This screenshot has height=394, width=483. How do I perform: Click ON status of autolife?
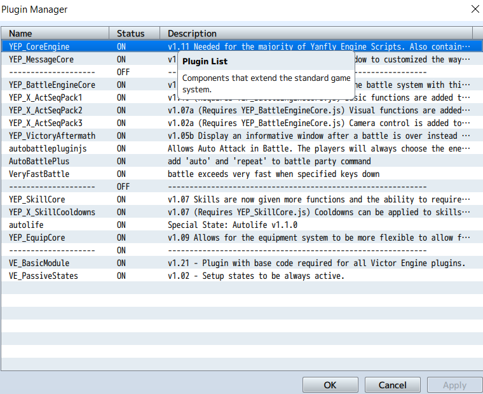pyautogui.click(x=121, y=225)
